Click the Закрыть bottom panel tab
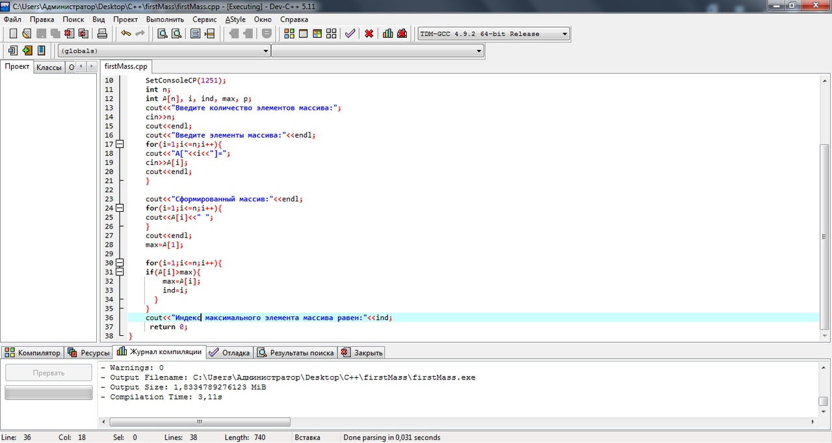The width and height of the screenshot is (832, 443). pos(362,353)
